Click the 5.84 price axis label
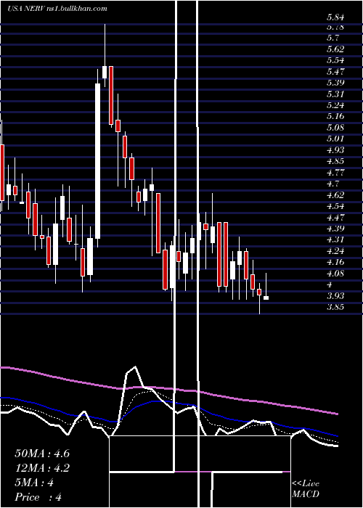This screenshot has height=508, width=363. tap(335, 17)
